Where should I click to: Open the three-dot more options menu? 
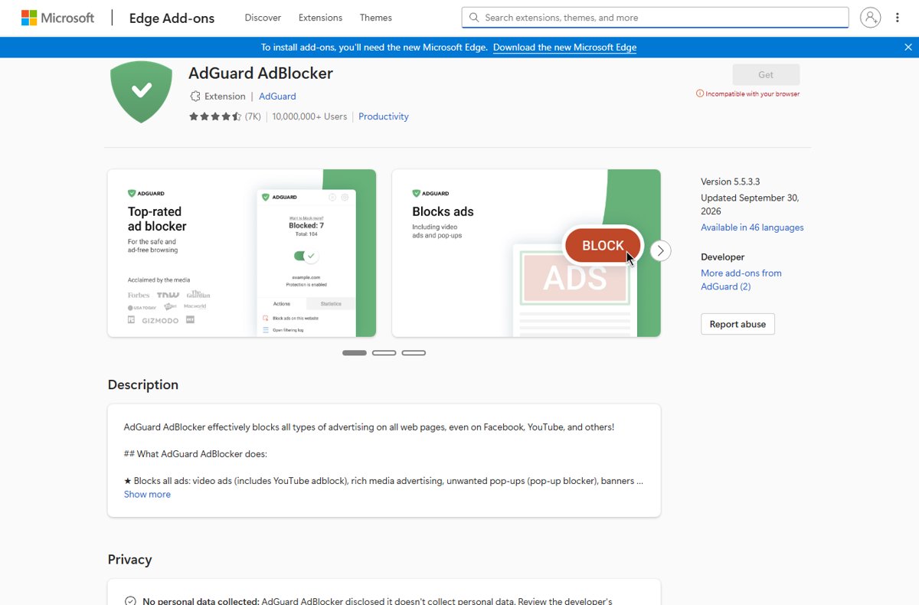898,18
